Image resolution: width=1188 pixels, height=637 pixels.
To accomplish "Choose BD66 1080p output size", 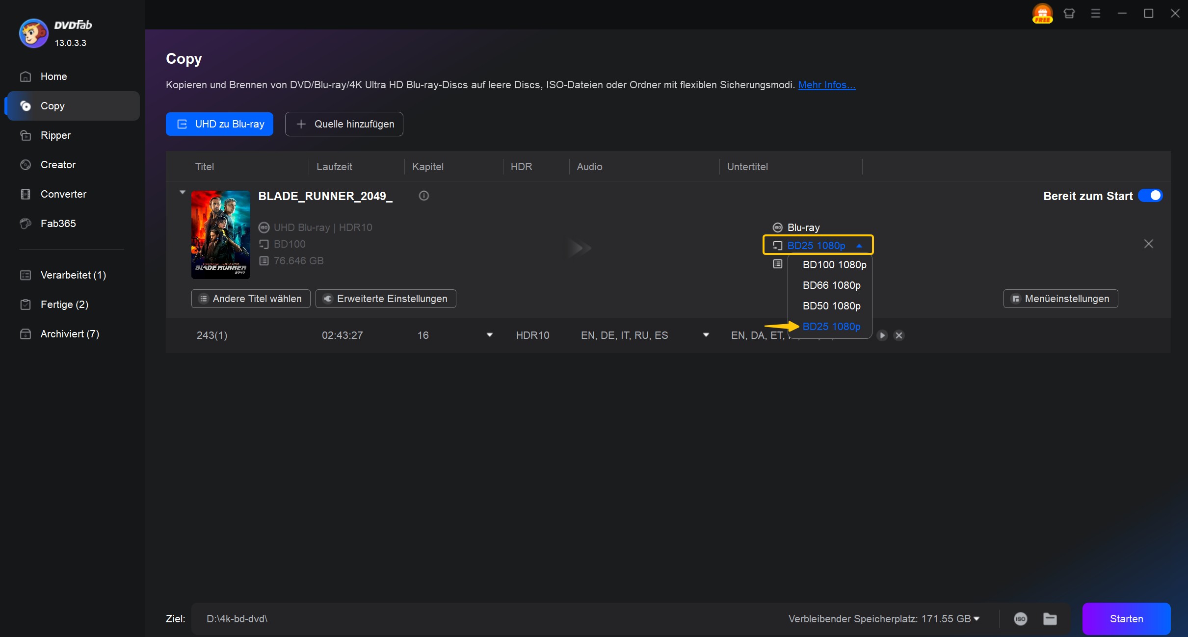I will [x=831, y=285].
